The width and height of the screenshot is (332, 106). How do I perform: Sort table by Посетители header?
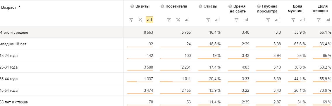176,6
